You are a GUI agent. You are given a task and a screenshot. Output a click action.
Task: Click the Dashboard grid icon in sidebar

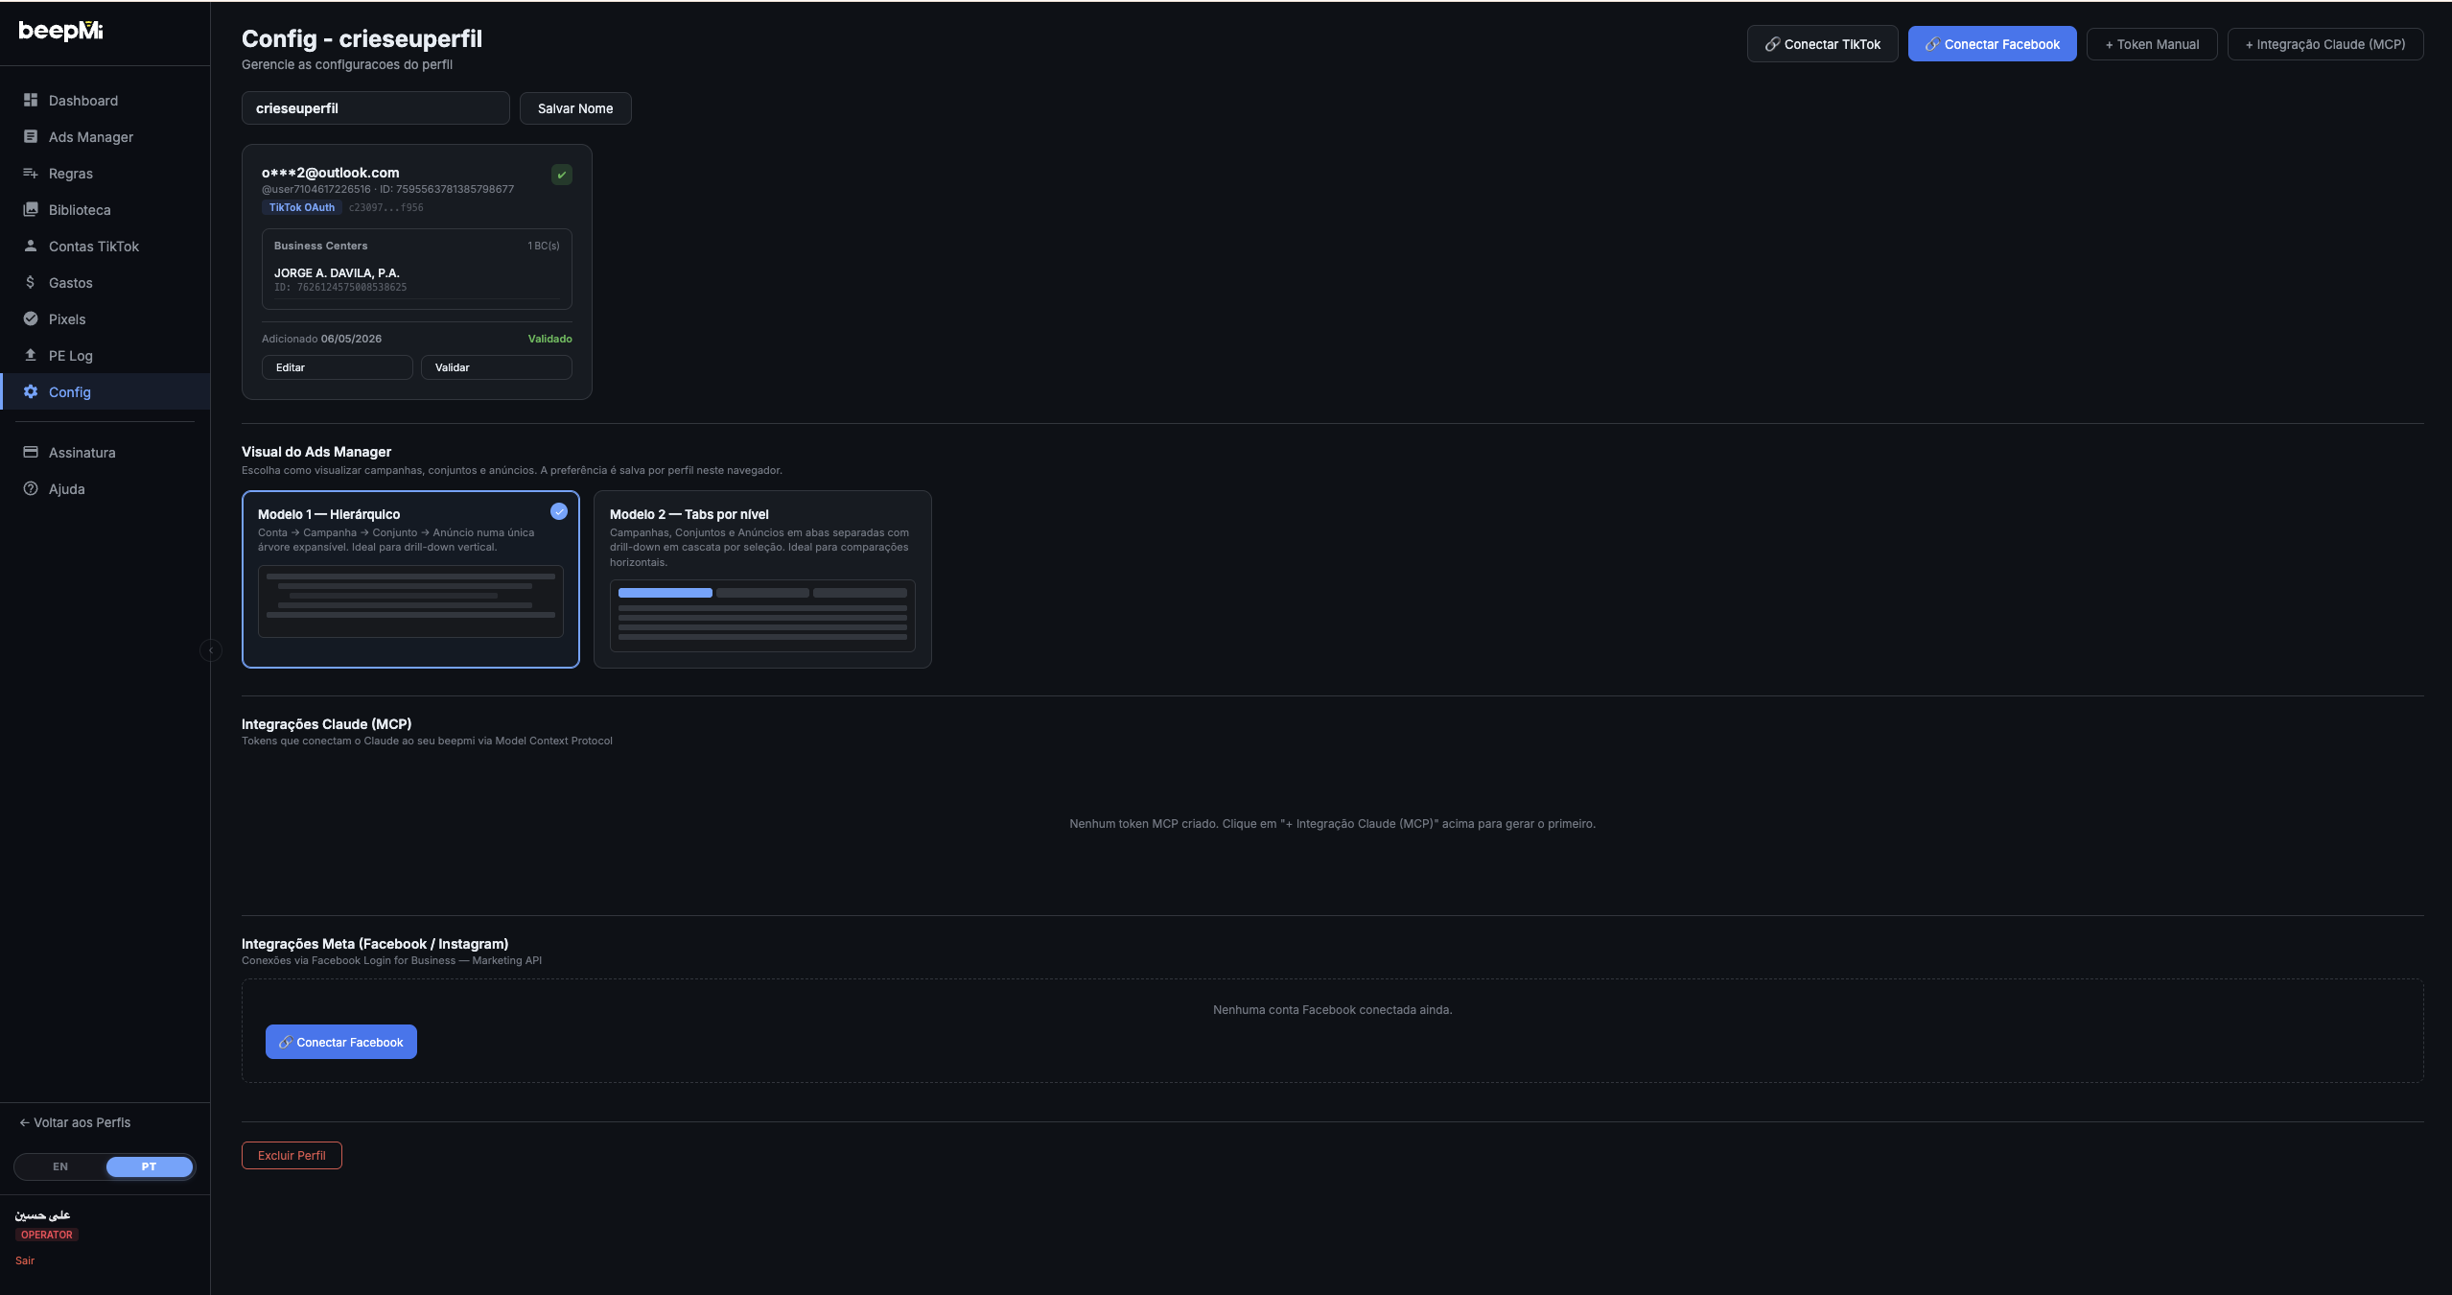(x=31, y=100)
